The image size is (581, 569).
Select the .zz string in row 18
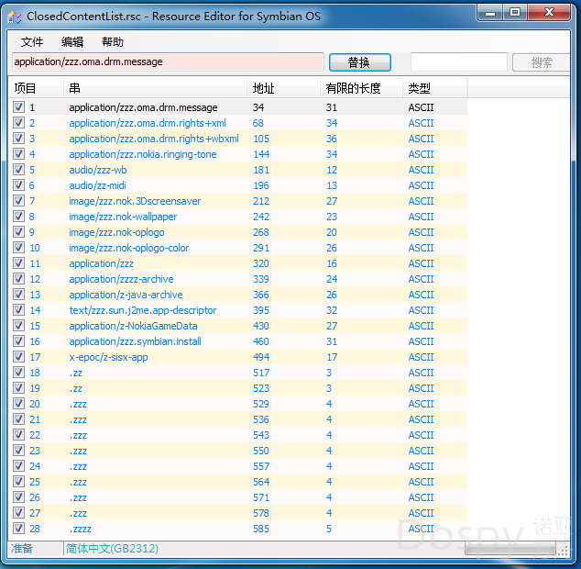tap(75, 373)
